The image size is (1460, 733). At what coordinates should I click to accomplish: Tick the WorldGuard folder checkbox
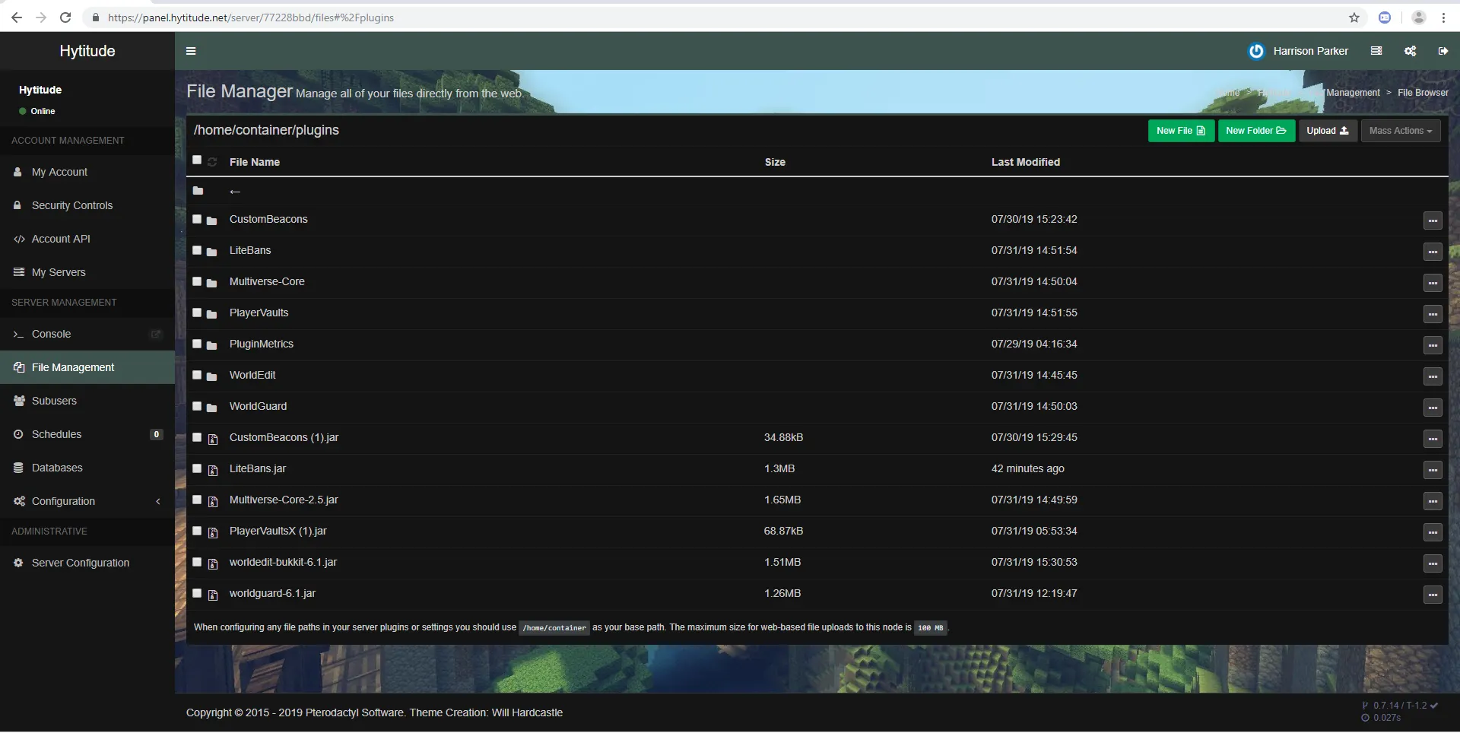(x=197, y=406)
